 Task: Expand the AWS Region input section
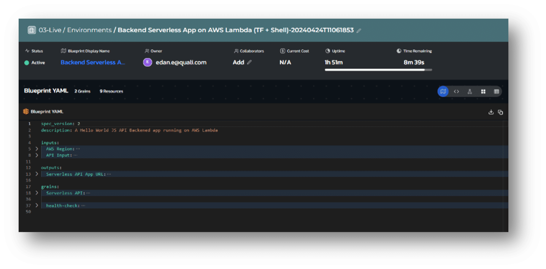point(37,149)
